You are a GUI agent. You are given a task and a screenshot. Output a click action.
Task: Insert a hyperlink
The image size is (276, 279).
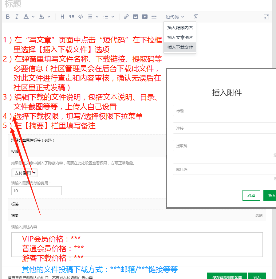126,17
